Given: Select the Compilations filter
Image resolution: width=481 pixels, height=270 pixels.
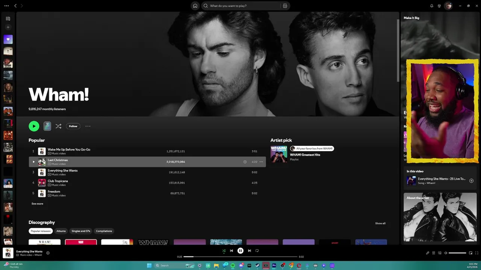Looking at the screenshot, I should (x=104, y=231).
